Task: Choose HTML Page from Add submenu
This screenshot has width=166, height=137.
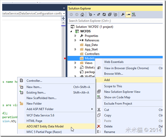Action: pos(34,121)
